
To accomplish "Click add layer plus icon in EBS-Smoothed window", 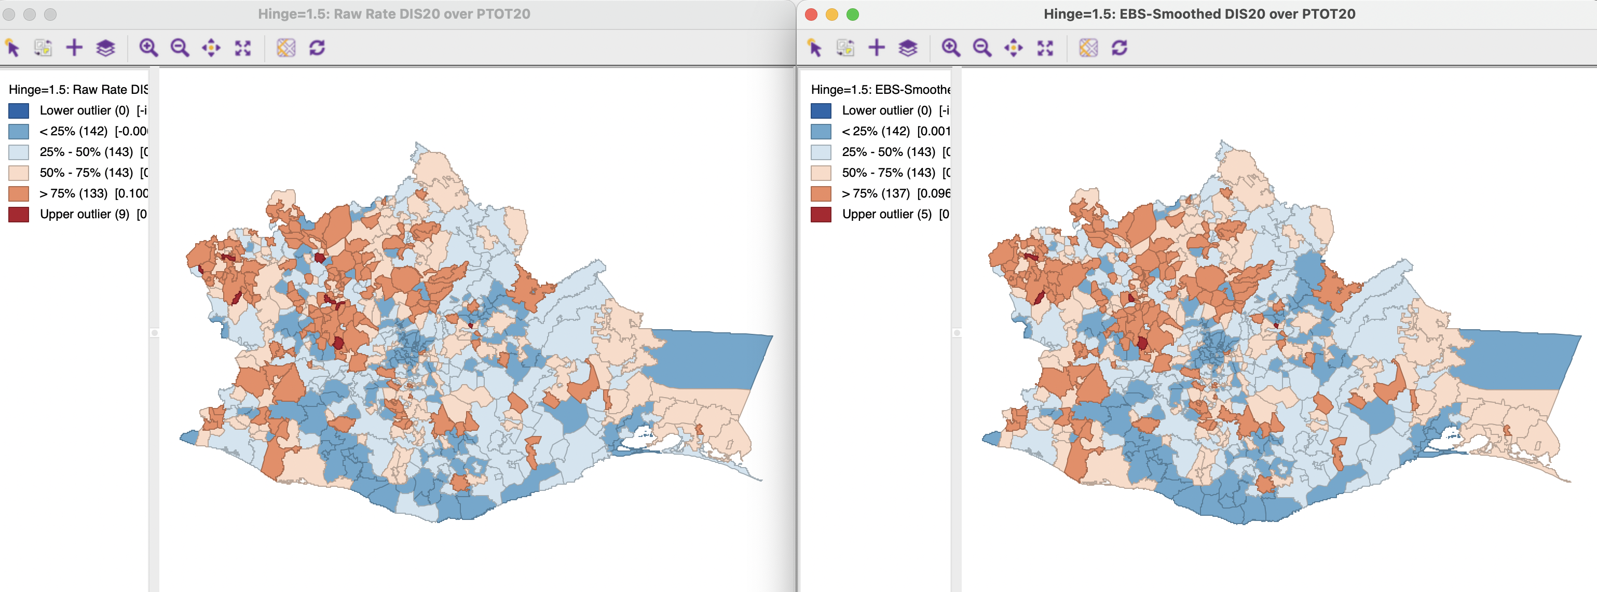I will [877, 48].
